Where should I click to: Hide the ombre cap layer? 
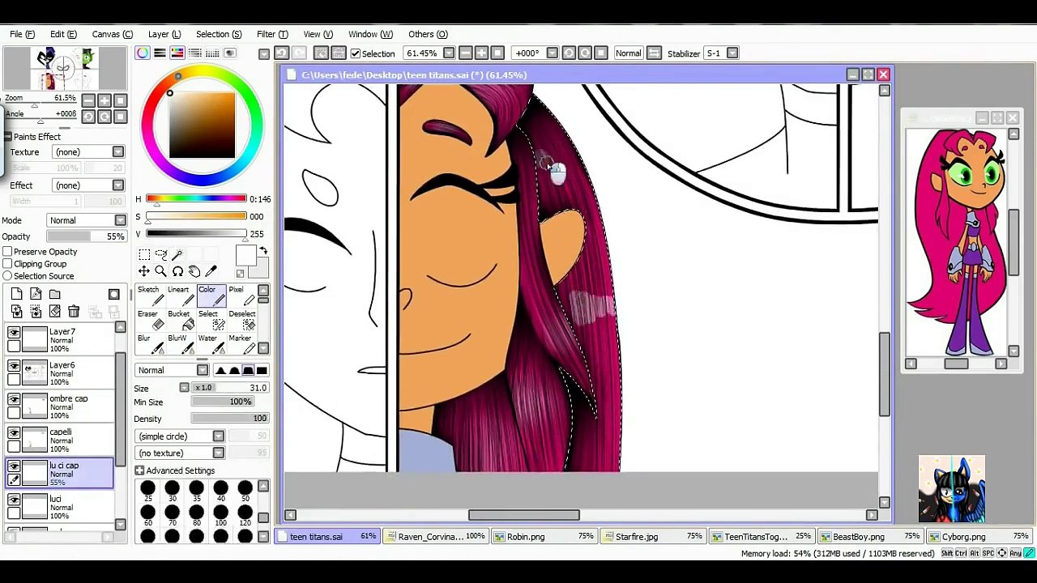(x=14, y=400)
